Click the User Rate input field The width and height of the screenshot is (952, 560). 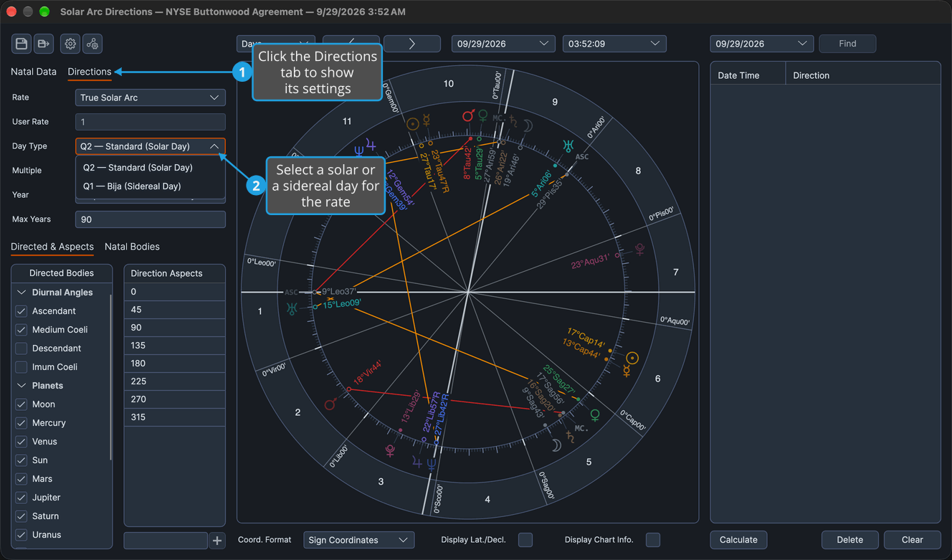(151, 122)
